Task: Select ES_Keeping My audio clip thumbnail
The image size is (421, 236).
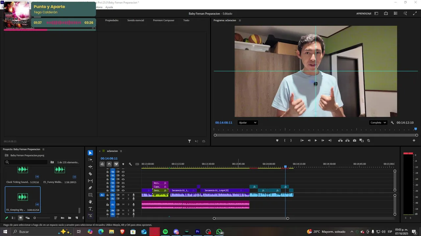Action: coord(23,197)
